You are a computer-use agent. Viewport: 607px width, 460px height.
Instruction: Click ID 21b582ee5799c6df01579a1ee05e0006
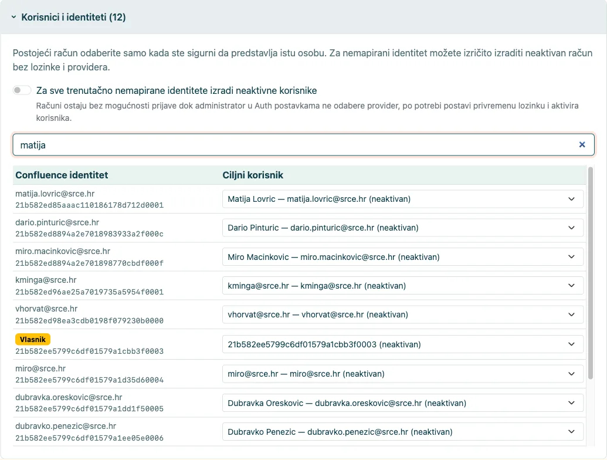tap(89, 438)
